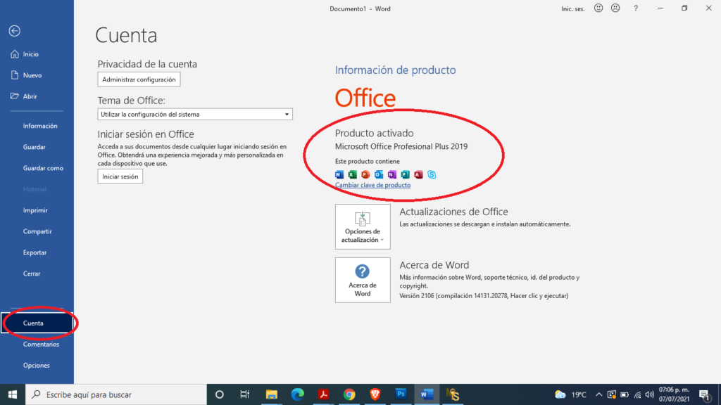Click the Iniciar sesión button
Viewport: 721px width, 405px height.
120,176
